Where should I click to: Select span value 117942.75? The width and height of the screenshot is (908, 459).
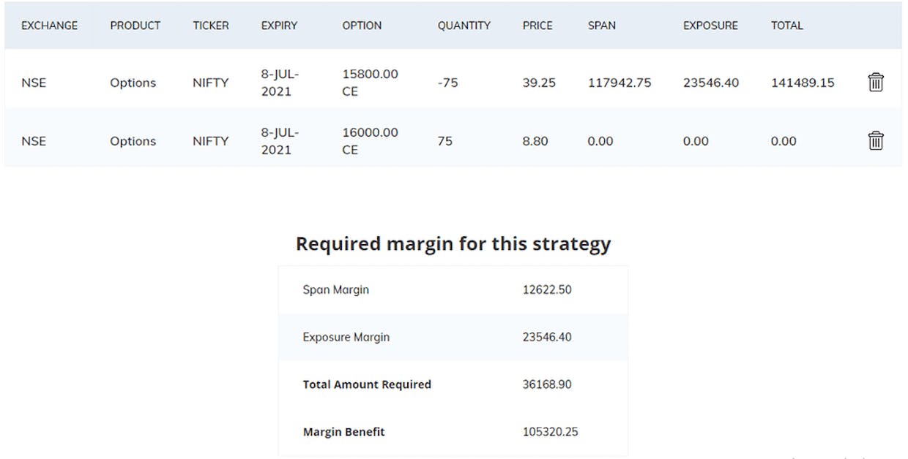[619, 83]
